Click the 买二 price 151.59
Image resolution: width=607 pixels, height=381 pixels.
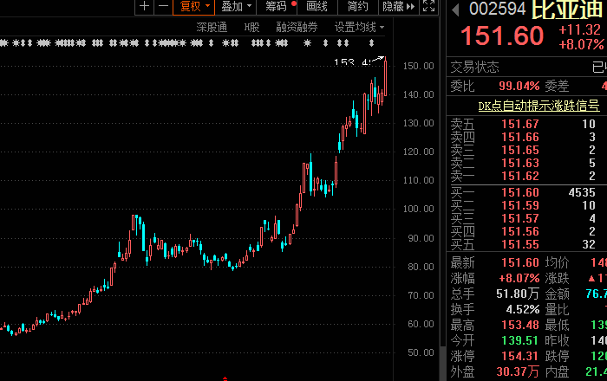(x=520, y=205)
